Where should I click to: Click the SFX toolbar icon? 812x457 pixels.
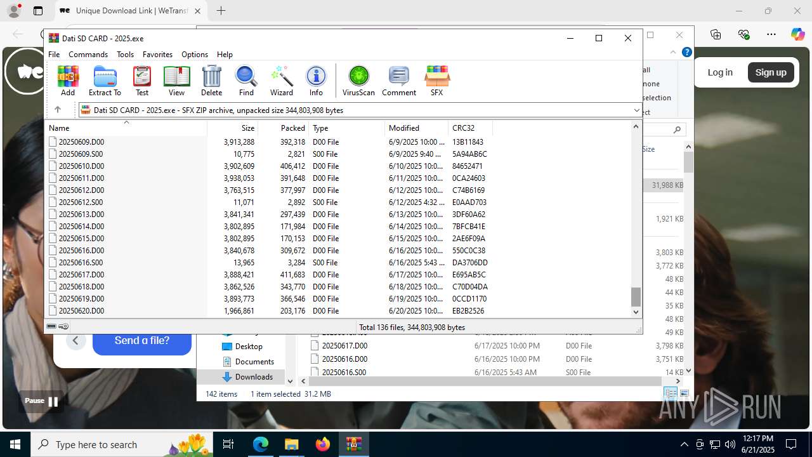[436, 81]
